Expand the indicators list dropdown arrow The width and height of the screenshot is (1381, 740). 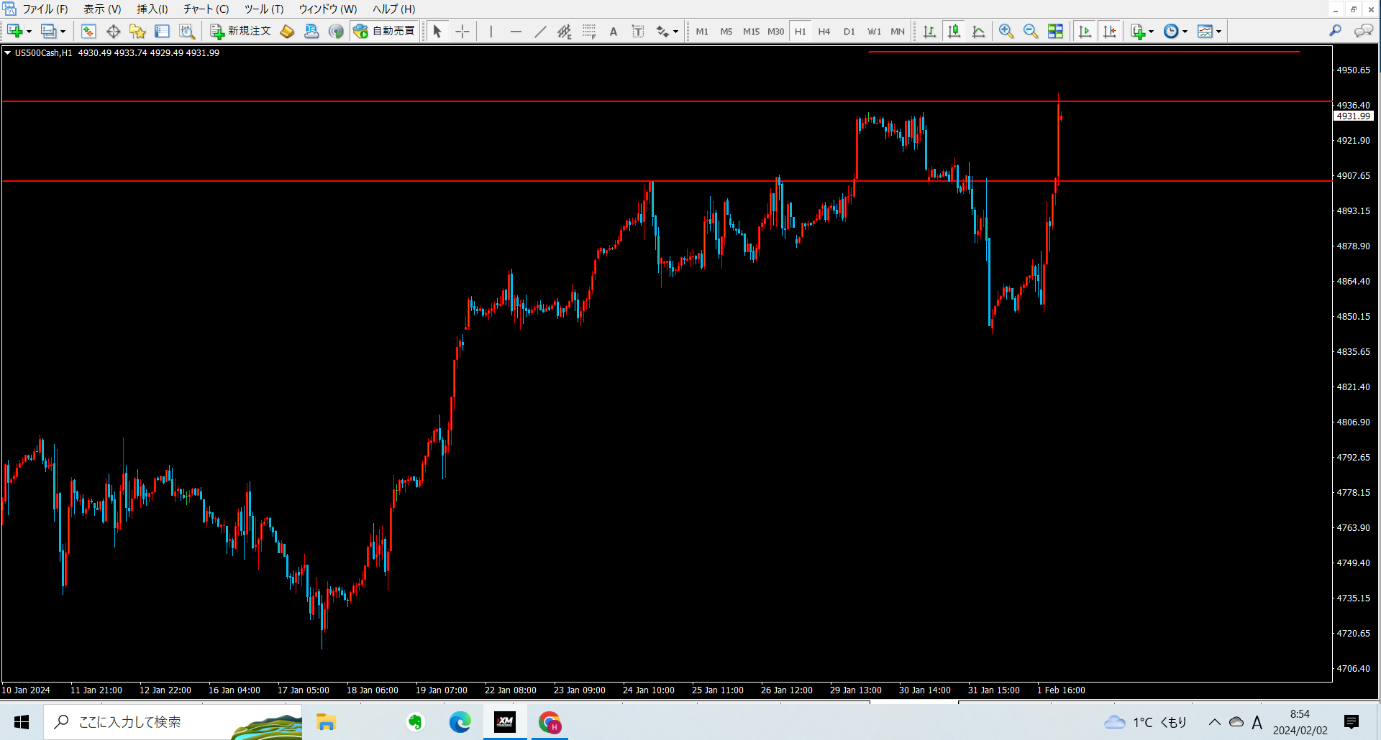click(x=1151, y=32)
